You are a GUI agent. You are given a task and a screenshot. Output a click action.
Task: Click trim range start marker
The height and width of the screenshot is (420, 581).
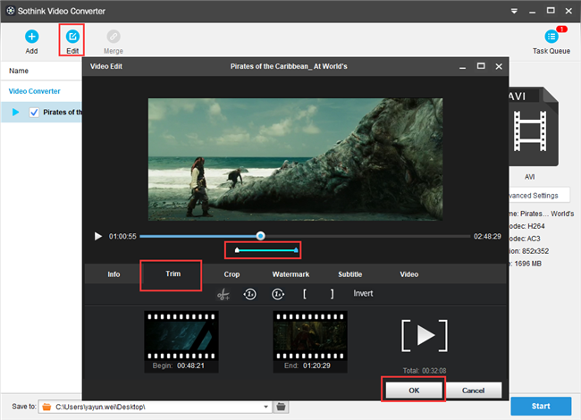237,250
